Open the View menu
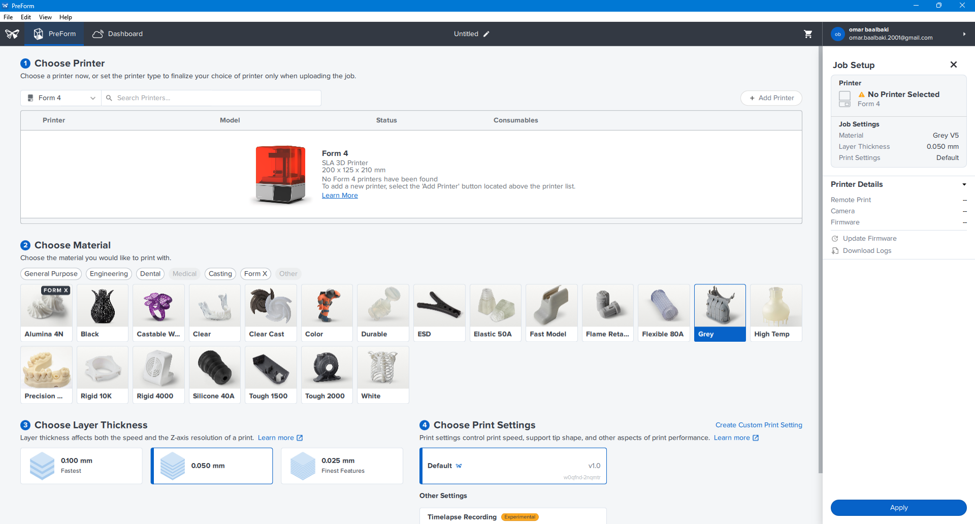Screen dimensions: 975x524 [x=45, y=17]
